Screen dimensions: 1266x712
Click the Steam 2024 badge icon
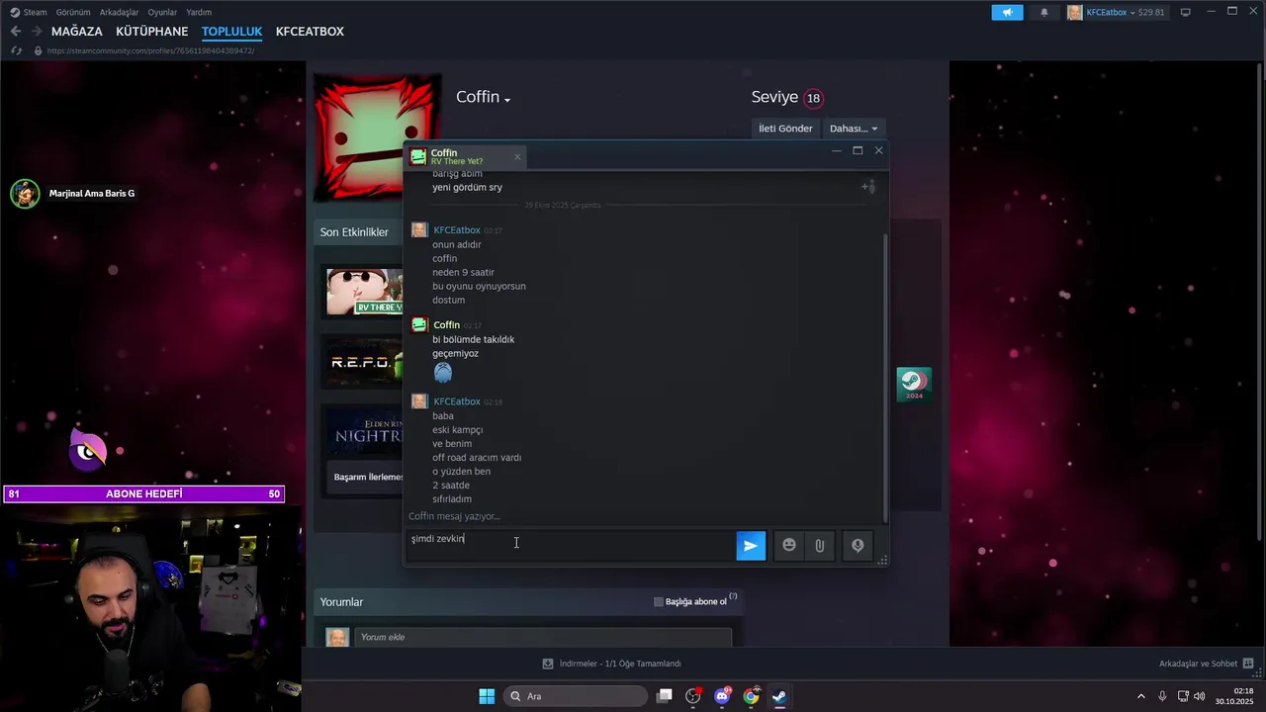pos(914,384)
